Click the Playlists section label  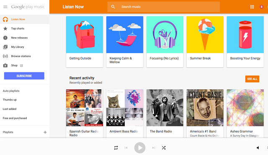point(8,132)
